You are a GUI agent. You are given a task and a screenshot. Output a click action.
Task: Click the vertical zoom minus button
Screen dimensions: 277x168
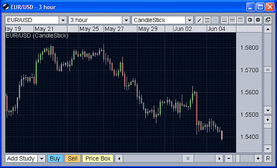(x=268, y=149)
